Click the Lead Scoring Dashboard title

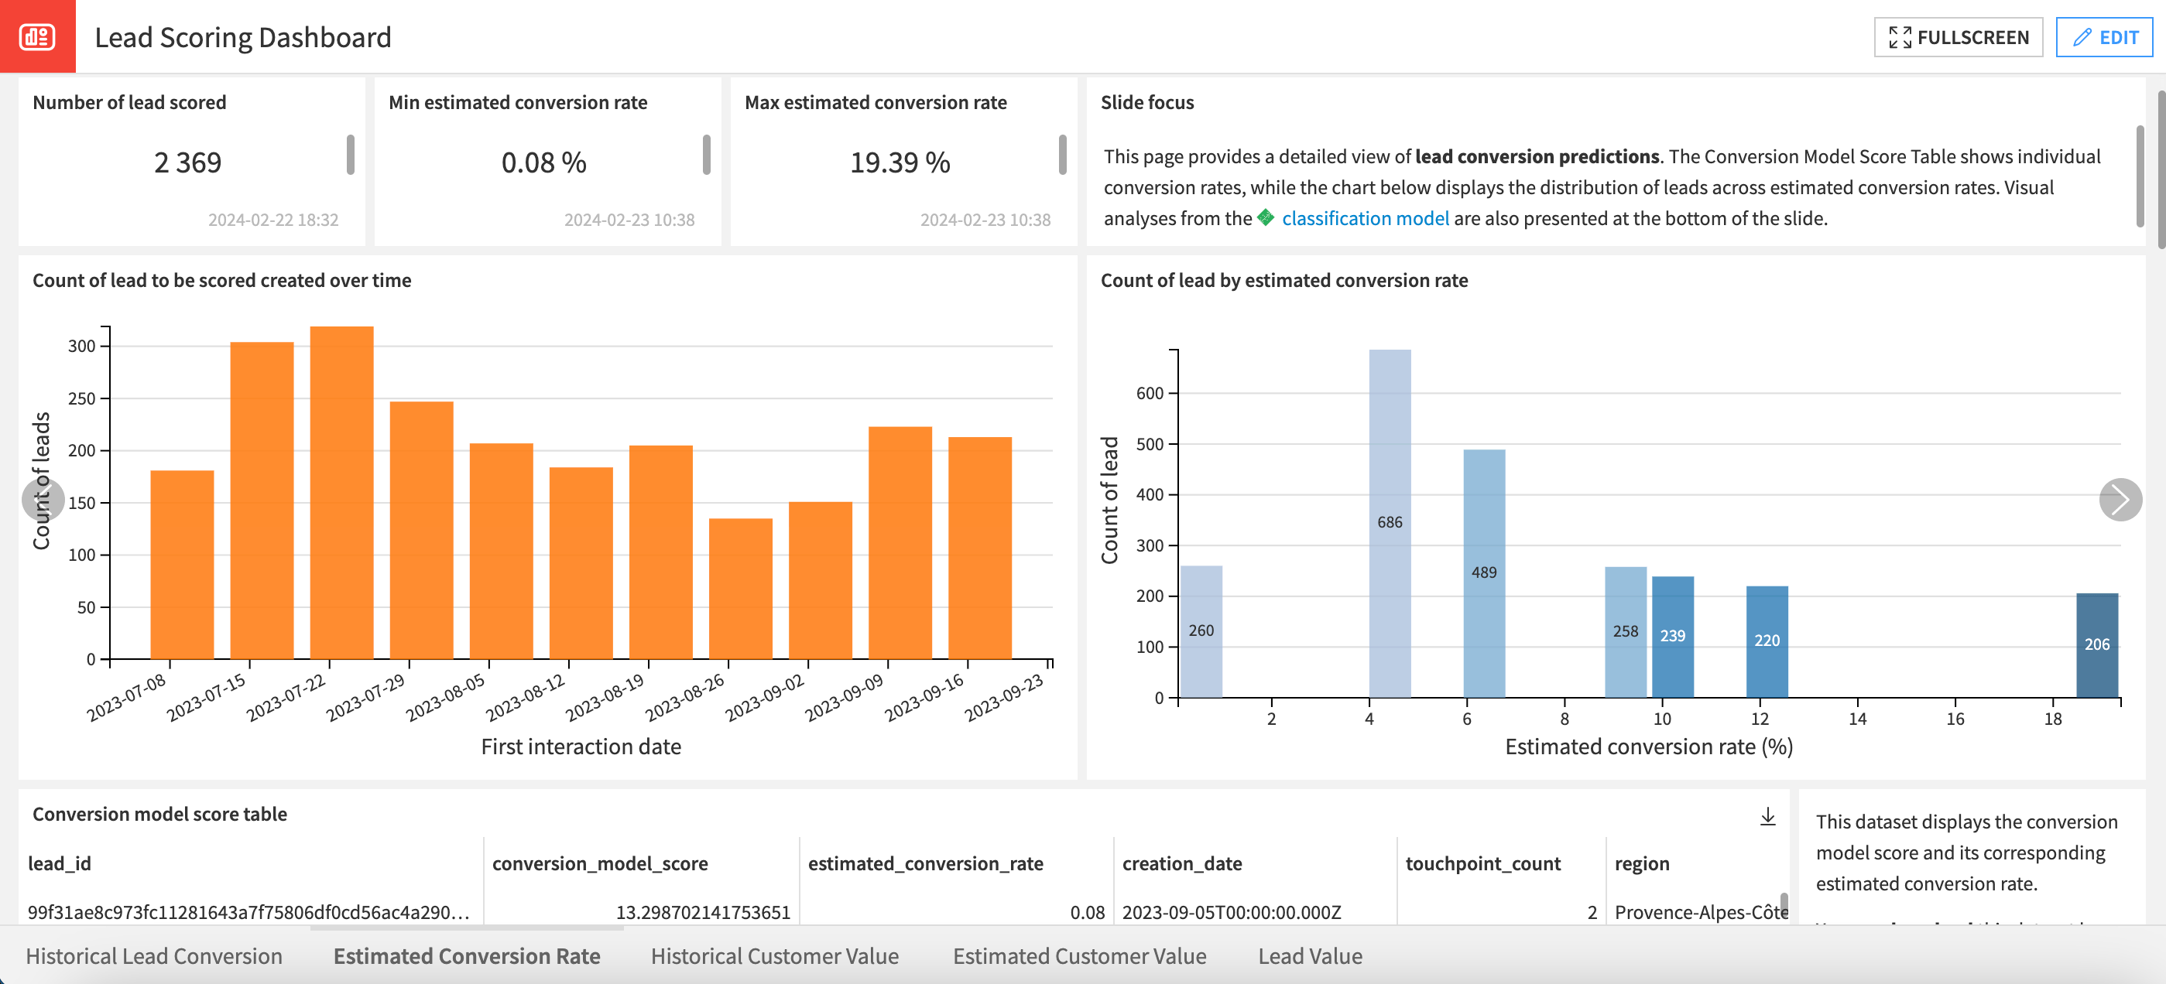[243, 37]
